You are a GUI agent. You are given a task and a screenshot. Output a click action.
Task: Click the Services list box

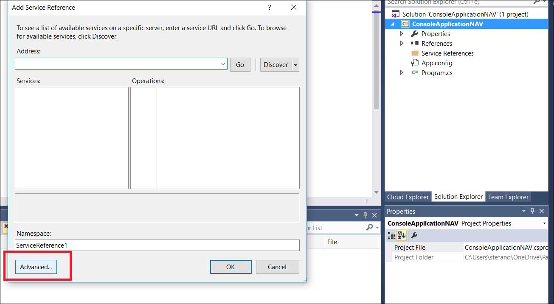pyautogui.click(x=72, y=138)
